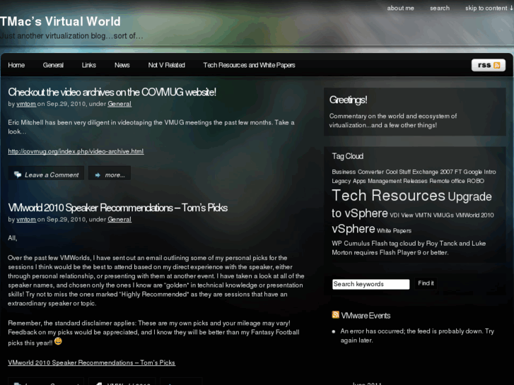Click author vmtom on the VMworld post
The image size is (514, 385).
[x=26, y=220]
